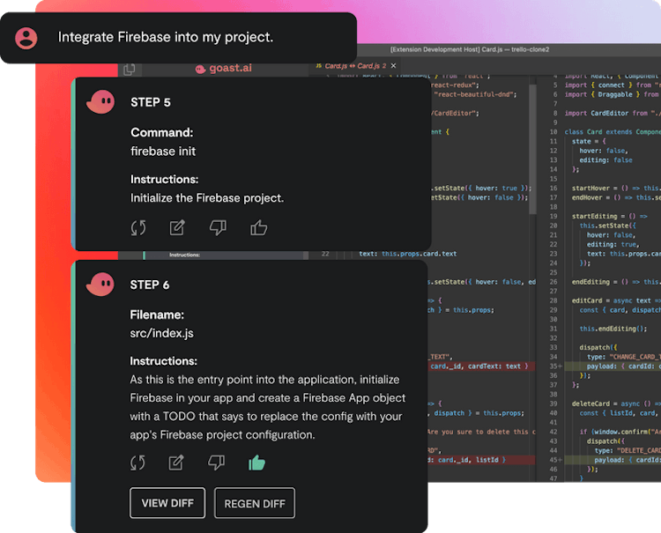Click the 'Integrate Firebase into my project' prompt

click(x=166, y=37)
